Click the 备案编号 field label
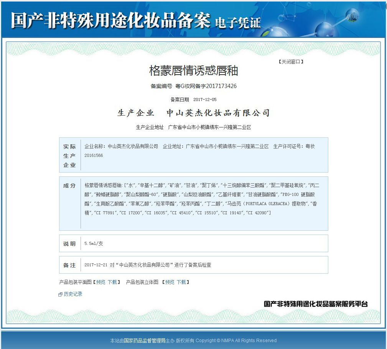387x349 pixels. tap(161, 86)
